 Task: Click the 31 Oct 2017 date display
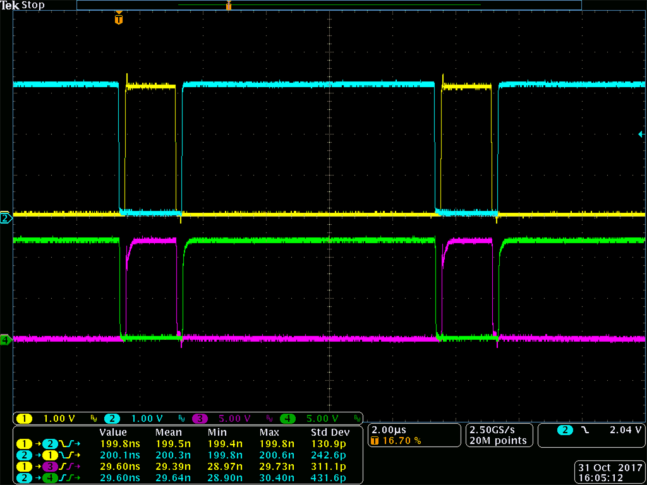click(x=608, y=467)
